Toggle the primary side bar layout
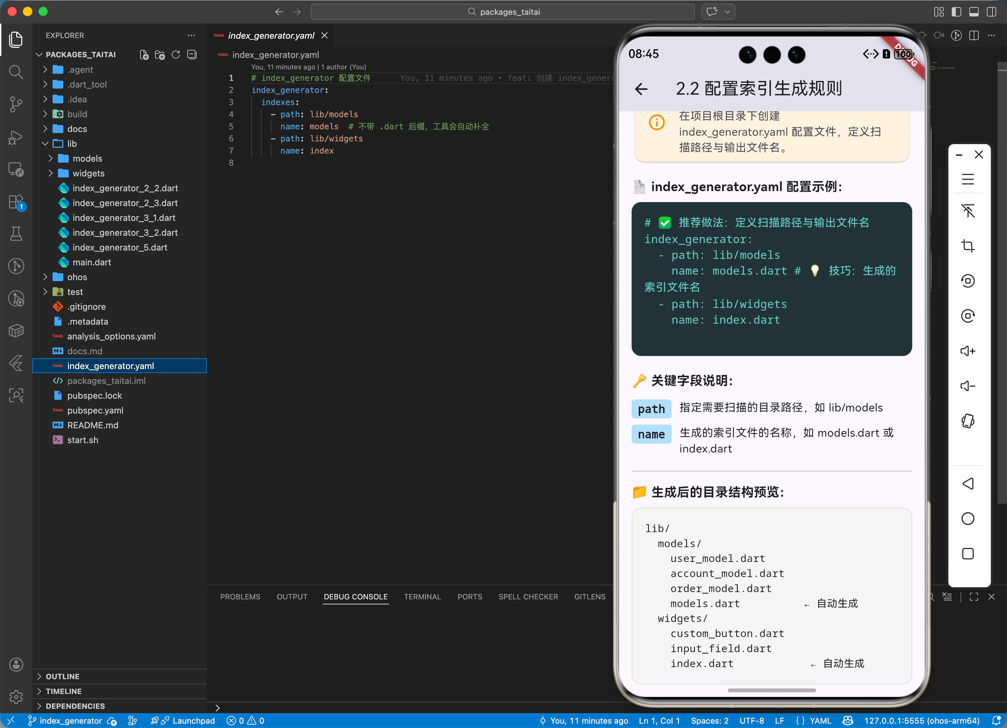Screen dimensions: 1007x728 pos(956,12)
